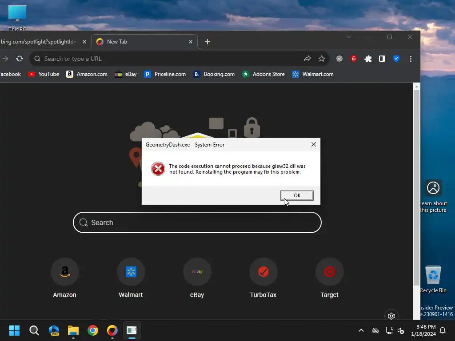Open Google Chrome from the taskbar
Screen dimensions: 455x341
(93, 330)
